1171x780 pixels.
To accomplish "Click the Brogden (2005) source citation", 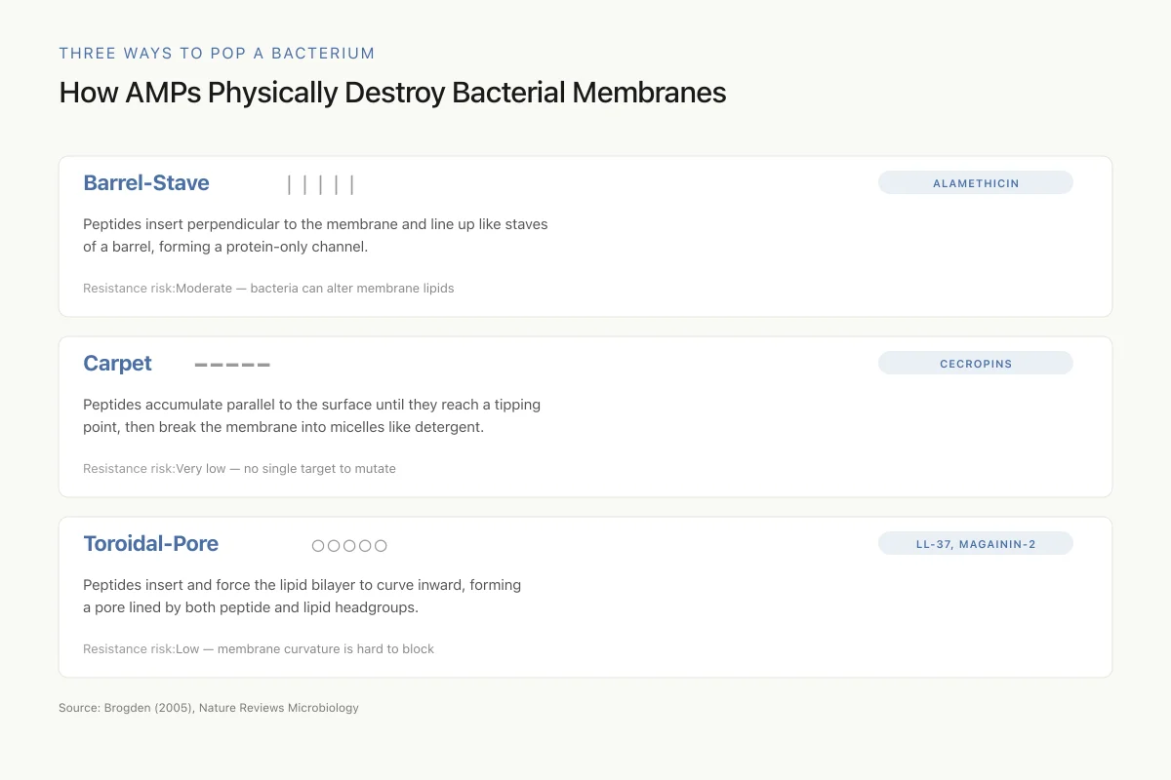I will point(209,708).
